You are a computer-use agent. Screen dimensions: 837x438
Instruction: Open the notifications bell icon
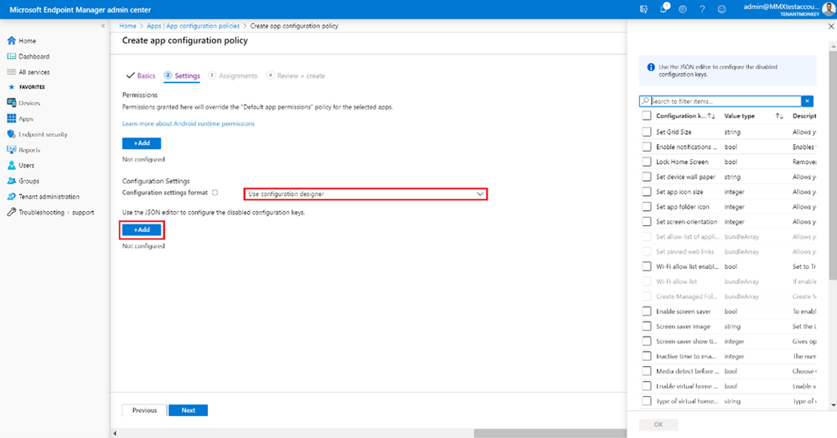pyautogui.click(x=664, y=8)
